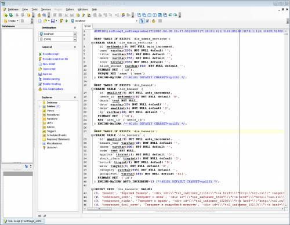The height and width of the screenshot is (225, 290).
Task: Click the DROP TABLE IF EXISTS dle_banners line
Action: (x=126, y=132)
